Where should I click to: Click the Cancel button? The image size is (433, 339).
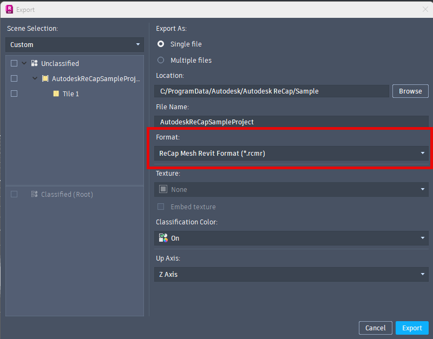tap(375, 328)
